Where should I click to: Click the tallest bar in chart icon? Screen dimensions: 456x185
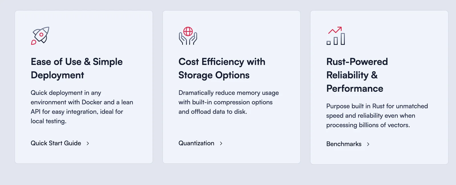click(x=343, y=39)
